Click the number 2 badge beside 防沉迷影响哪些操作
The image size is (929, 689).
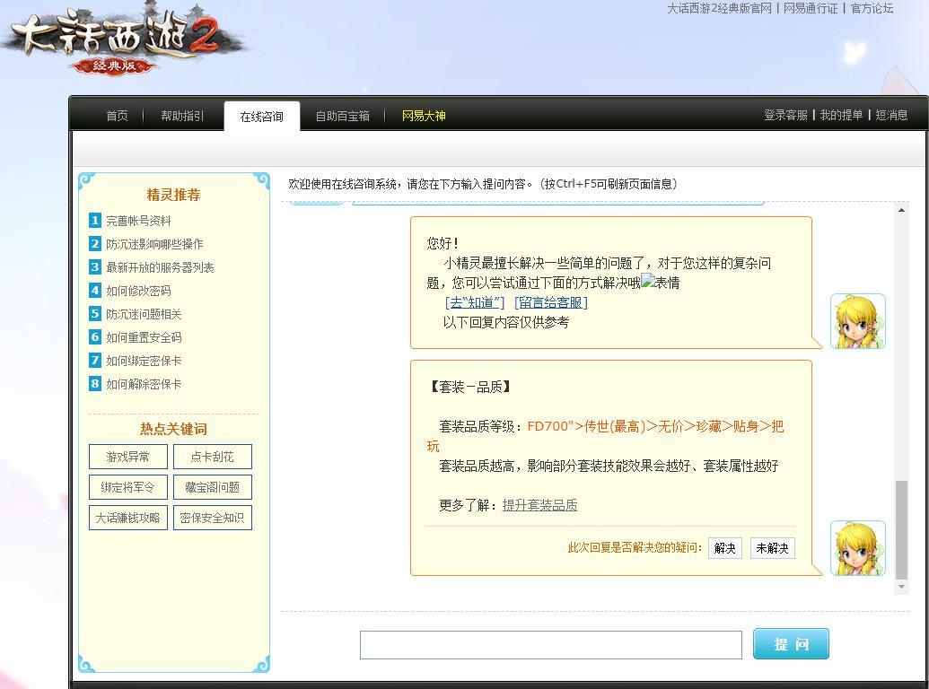[x=95, y=243]
